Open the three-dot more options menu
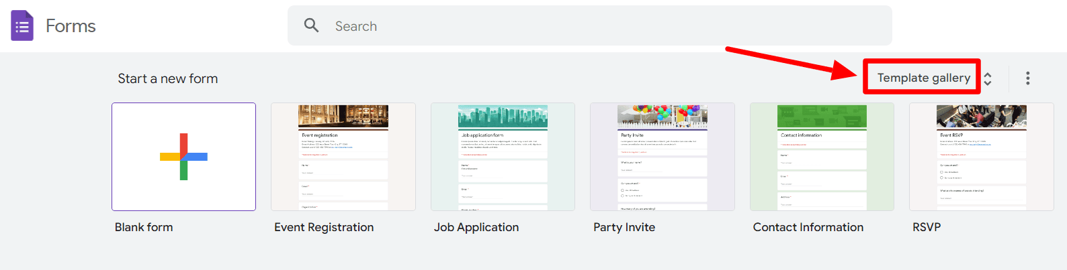Screen dimensions: 1067x270 coord(1027,78)
